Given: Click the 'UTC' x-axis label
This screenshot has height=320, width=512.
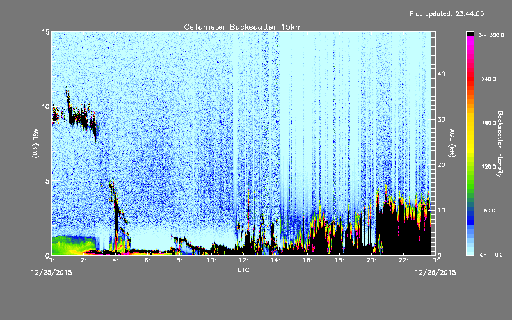Looking at the screenshot, I should pyautogui.click(x=243, y=269).
